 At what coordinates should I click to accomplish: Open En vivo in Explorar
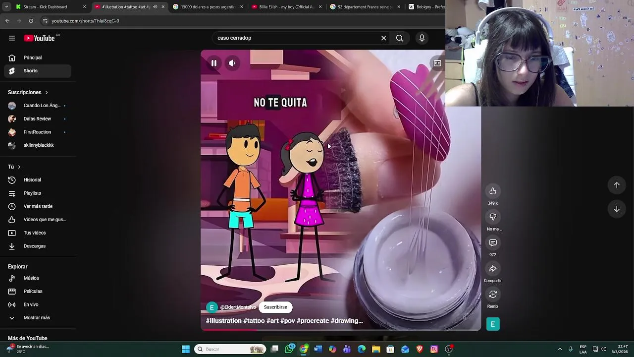point(38,304)
